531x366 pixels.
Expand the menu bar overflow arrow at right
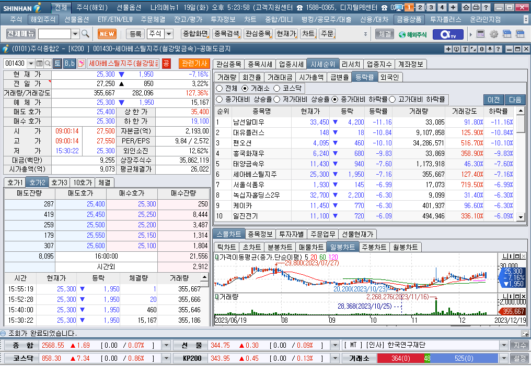click(526, 20)
